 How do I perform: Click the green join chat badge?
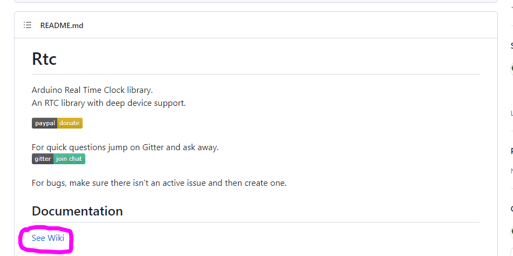tap(69, 159)
